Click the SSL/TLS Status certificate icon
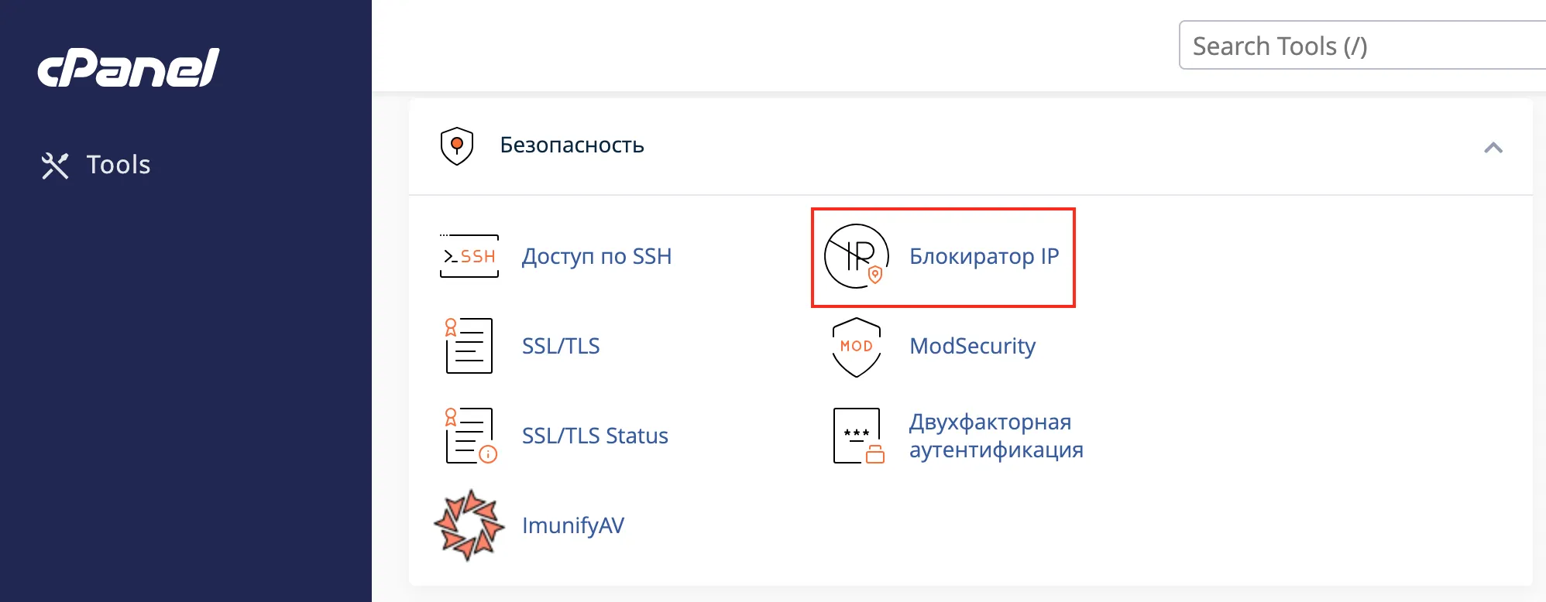Screen dimensions: 1546x602 pos(469,436)
